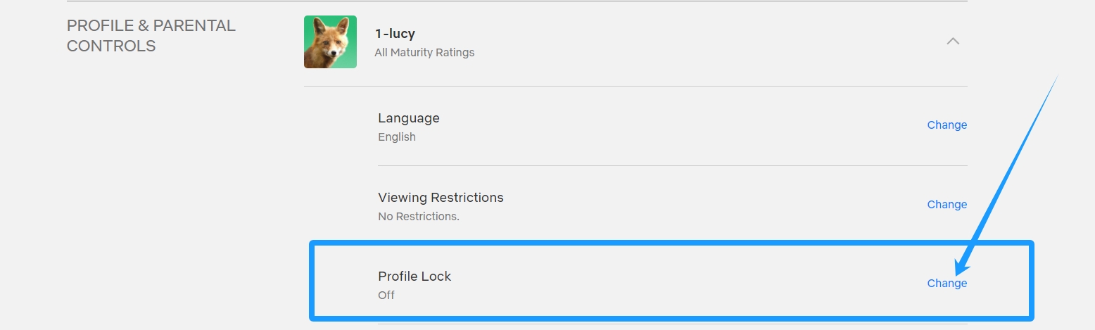Click the word CONTROLS in section heading

tap(111, 46)
